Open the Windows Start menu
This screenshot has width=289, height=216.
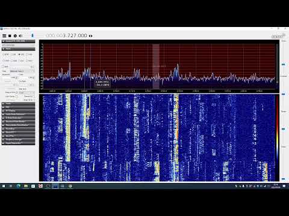pyautogui.click(x=4, y=186)
